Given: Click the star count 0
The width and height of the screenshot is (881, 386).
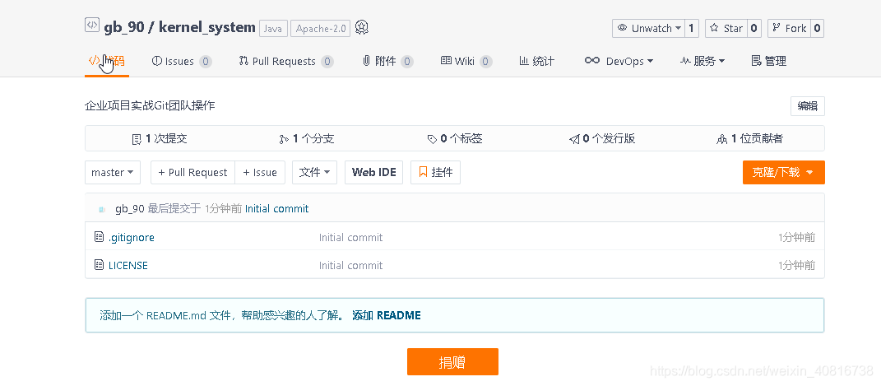Looking at the screenshot, I should coord(754,28).
